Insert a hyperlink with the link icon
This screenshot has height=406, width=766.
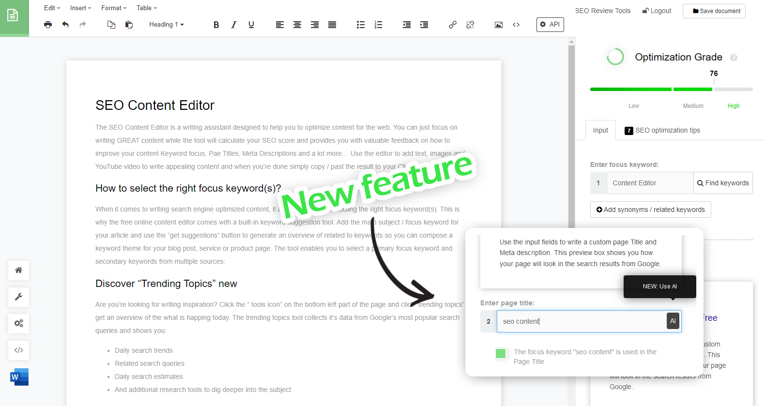click(x=453, y=25)
